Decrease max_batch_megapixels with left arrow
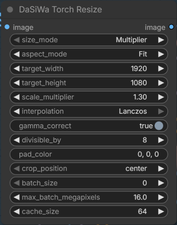The image size is (177, 225). [17, 197]
